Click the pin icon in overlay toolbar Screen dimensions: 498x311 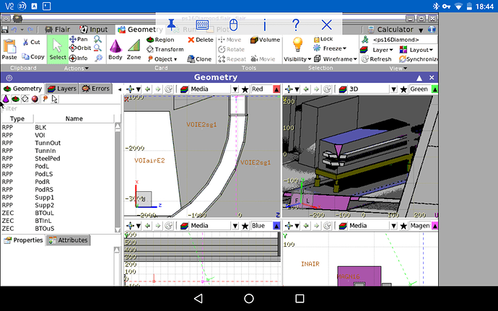coord(172,25)
